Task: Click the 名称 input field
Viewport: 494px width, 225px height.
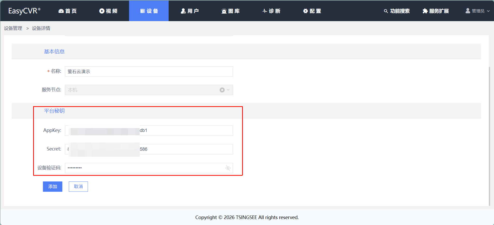Action: pos(149,71)
